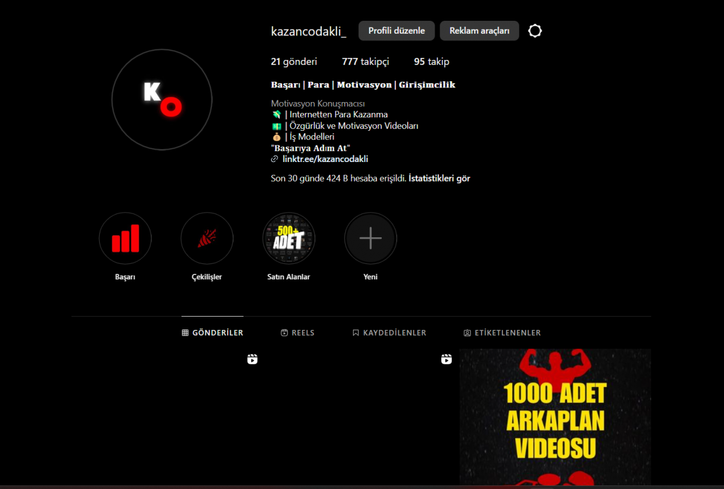Click the second post's reels icon
Image resolution: width=724 pixels, height=489 pixels.
pos(446,359)
